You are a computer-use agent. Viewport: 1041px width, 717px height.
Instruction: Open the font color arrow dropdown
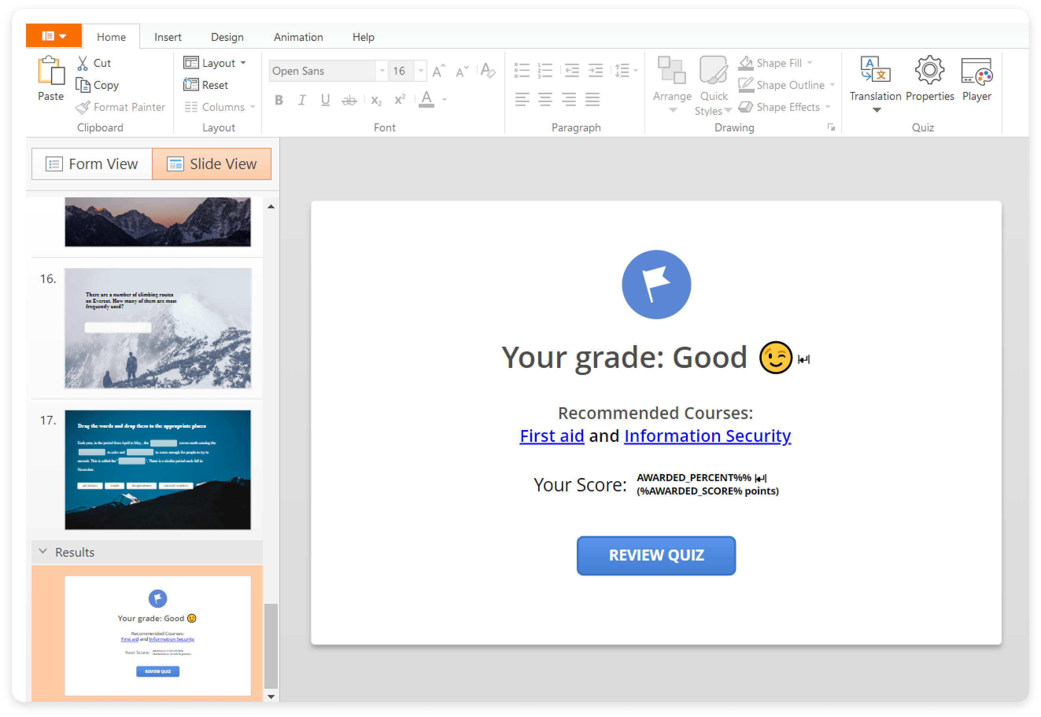(x=444, y=100)
